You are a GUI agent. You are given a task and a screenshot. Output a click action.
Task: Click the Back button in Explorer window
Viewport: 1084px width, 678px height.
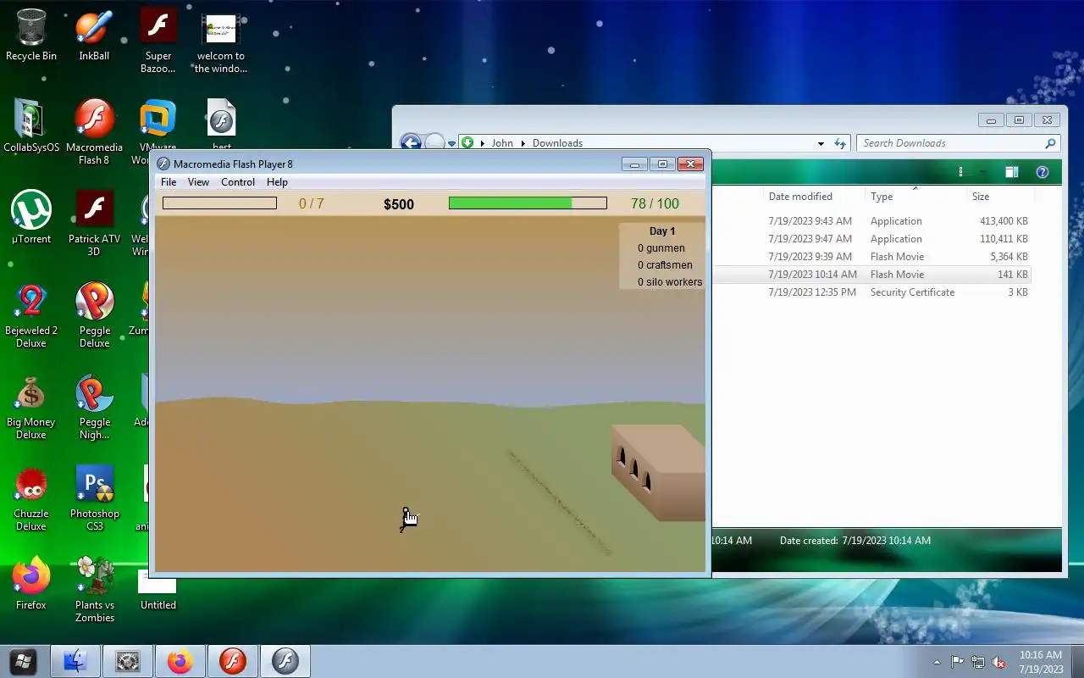(411, 143)
